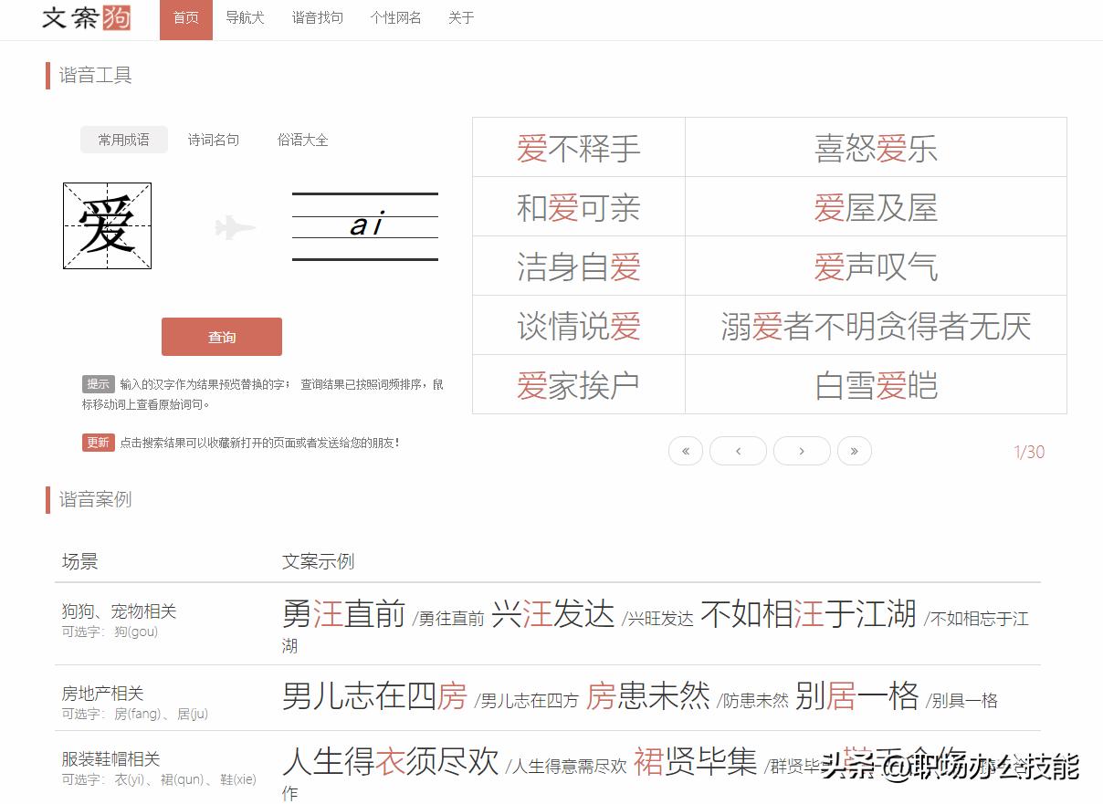The height and width of the screenshot is (804, 1103).
Task: Open the 导航犬 menu item
Action: [x=245, y=17]
